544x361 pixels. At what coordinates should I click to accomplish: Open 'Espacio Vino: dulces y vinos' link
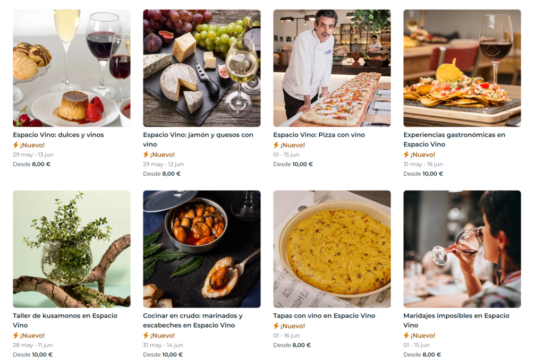(58, 135)
